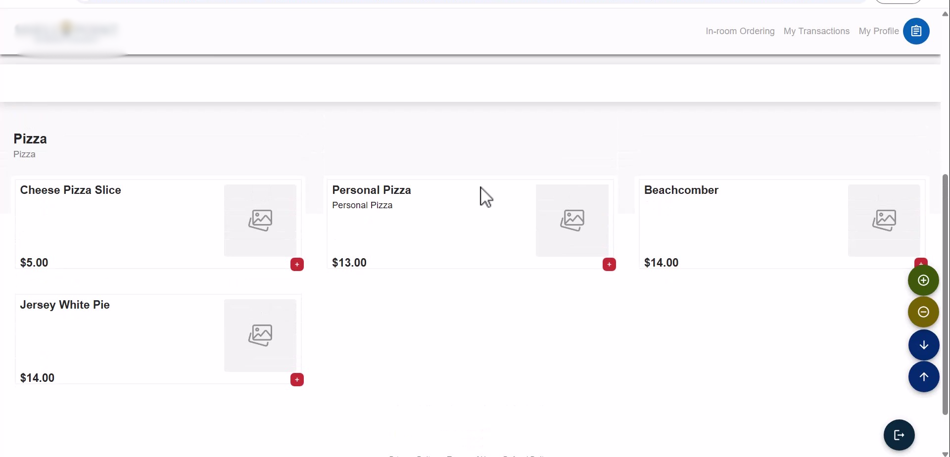
Task: Go to My Transactions page
Action: (x=816, y=31)
